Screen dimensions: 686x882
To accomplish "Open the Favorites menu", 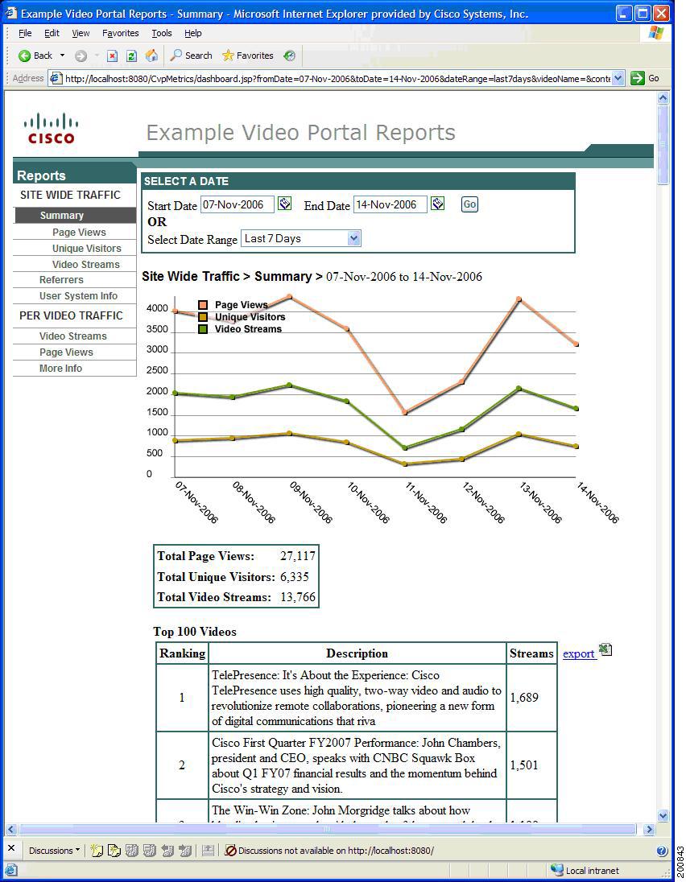I will pos(121,33).
